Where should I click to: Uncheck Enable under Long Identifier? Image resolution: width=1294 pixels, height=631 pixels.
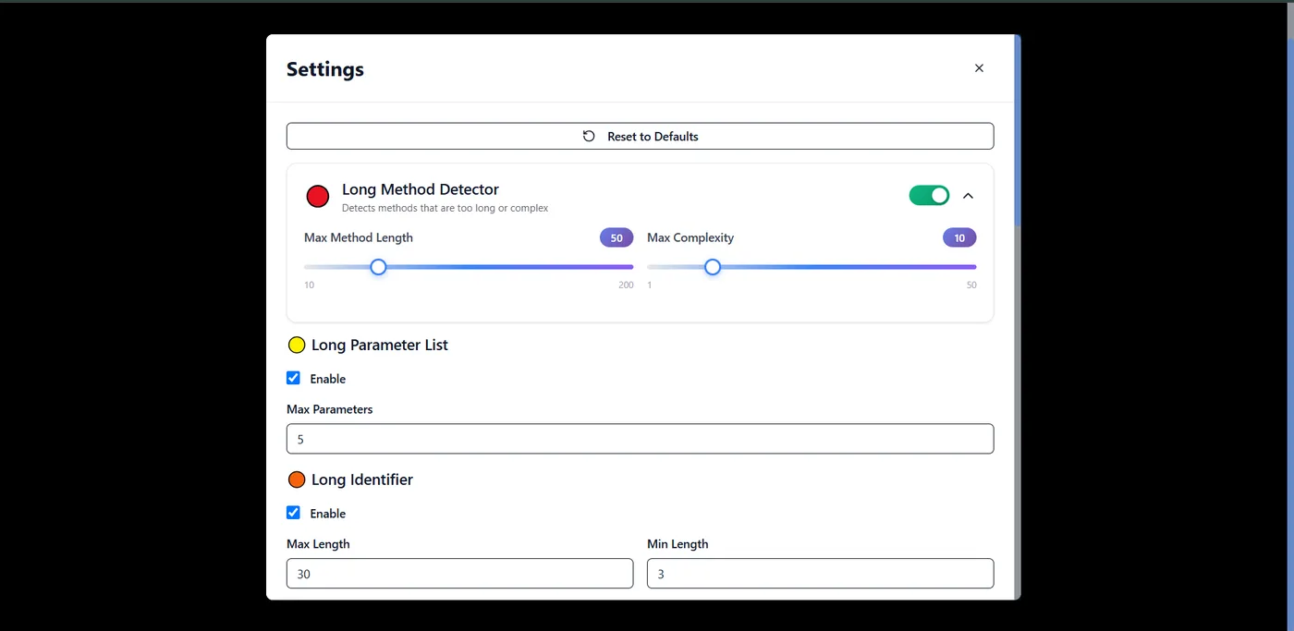(x=293, y=513)
